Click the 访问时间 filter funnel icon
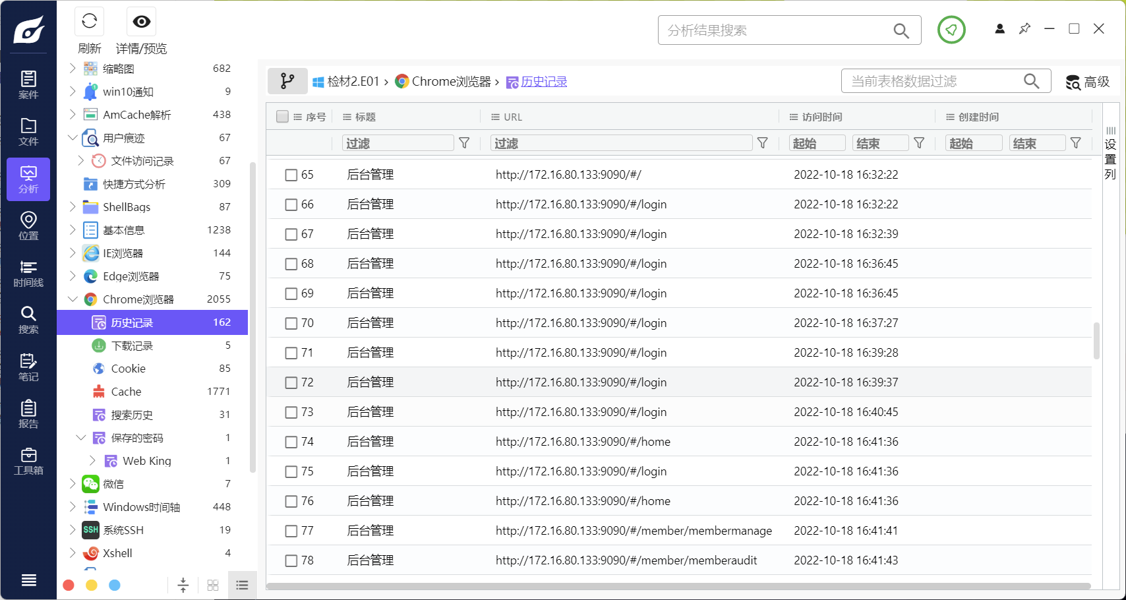Screen dimensions: 1126x600 [919, 143]
